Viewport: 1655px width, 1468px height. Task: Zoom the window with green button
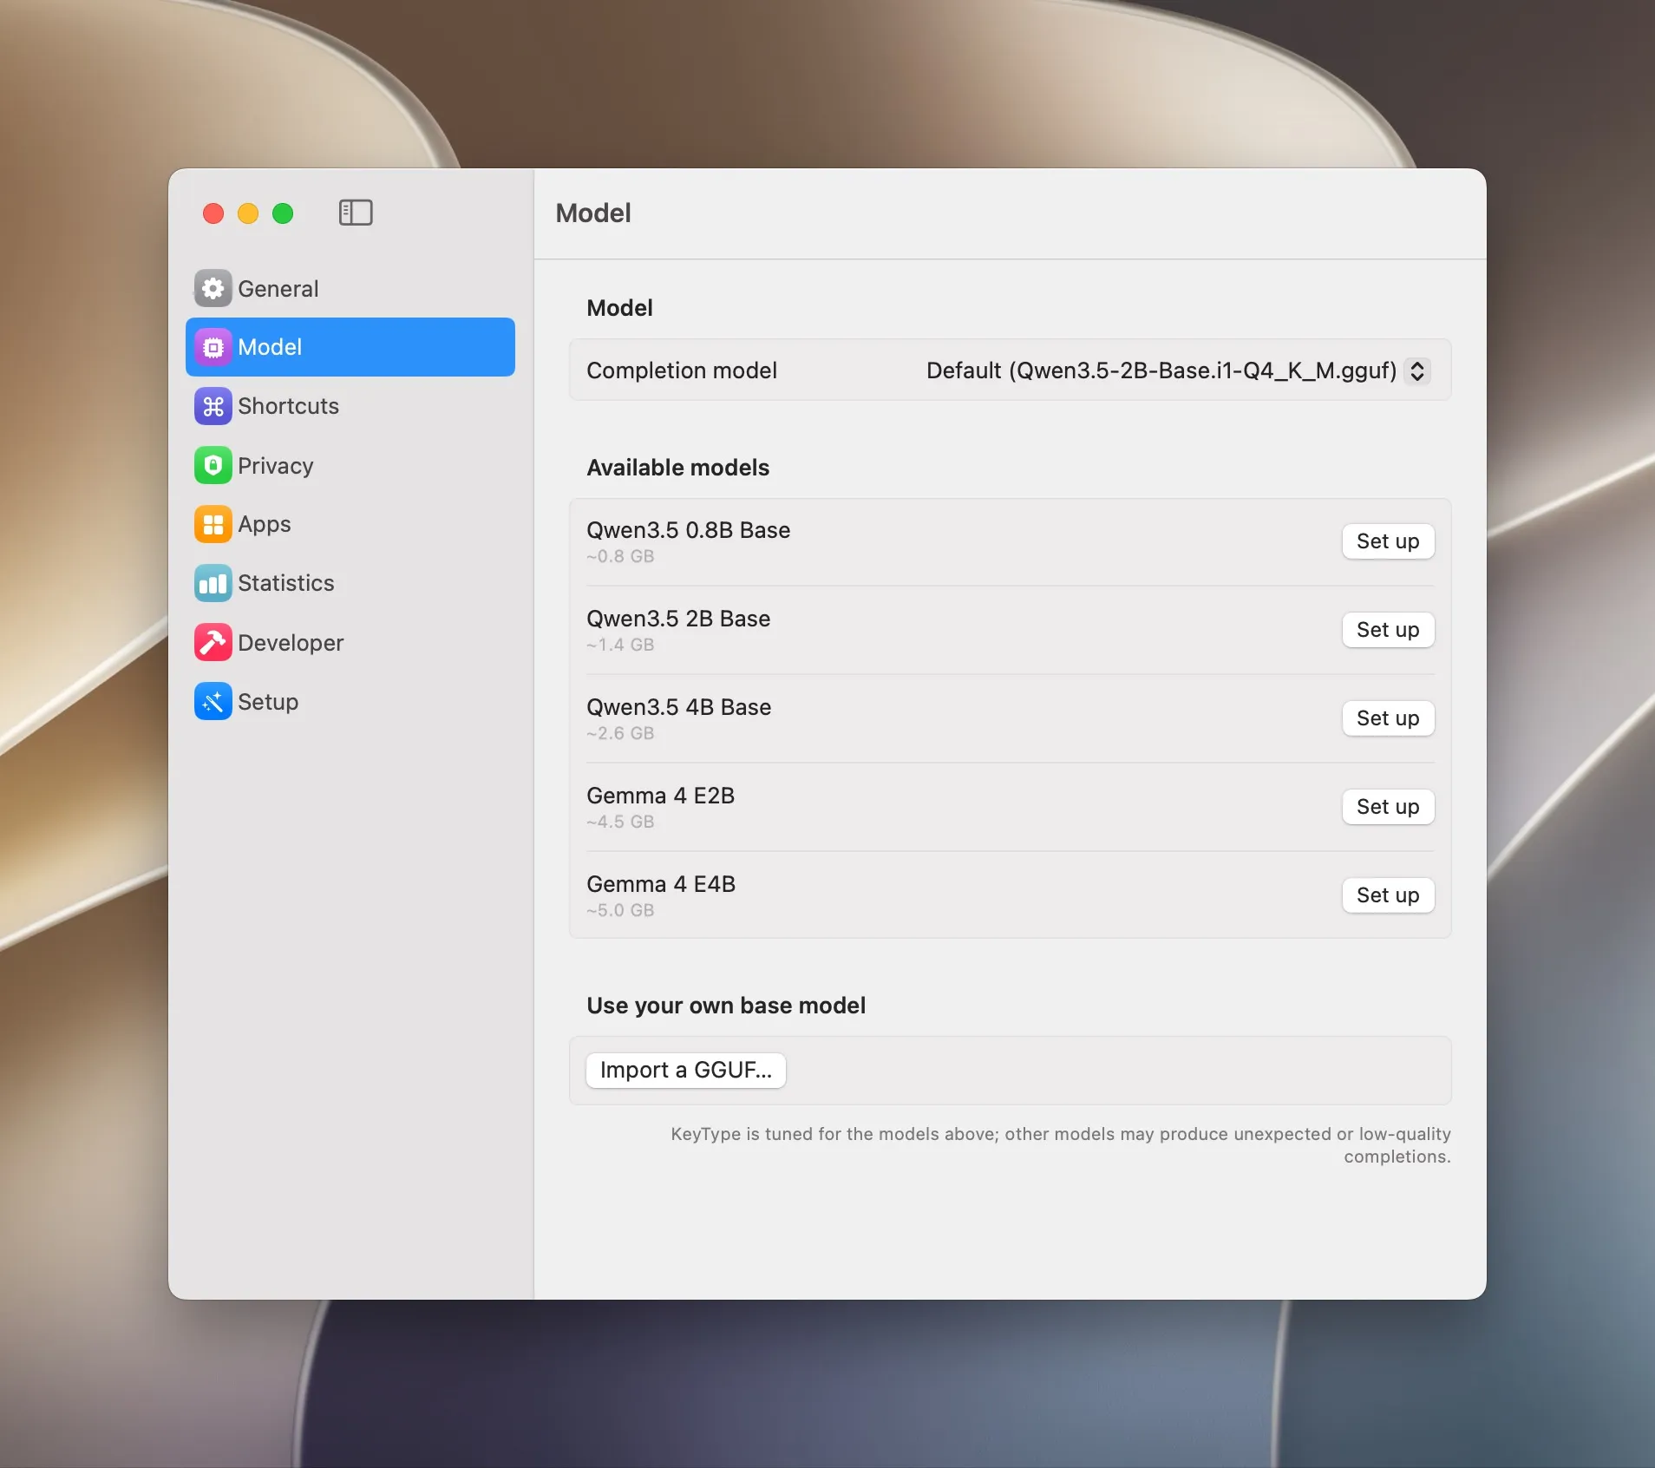283,213
